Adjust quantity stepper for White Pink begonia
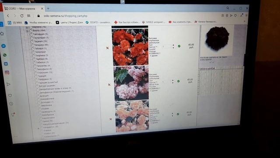The height and width of the screenshot is (158, 280). [x=173, y=82]
